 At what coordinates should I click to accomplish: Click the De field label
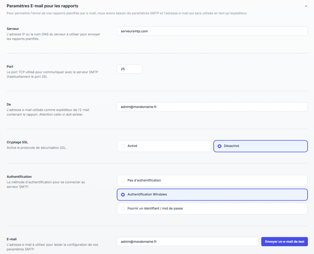(x=9, y=104)
